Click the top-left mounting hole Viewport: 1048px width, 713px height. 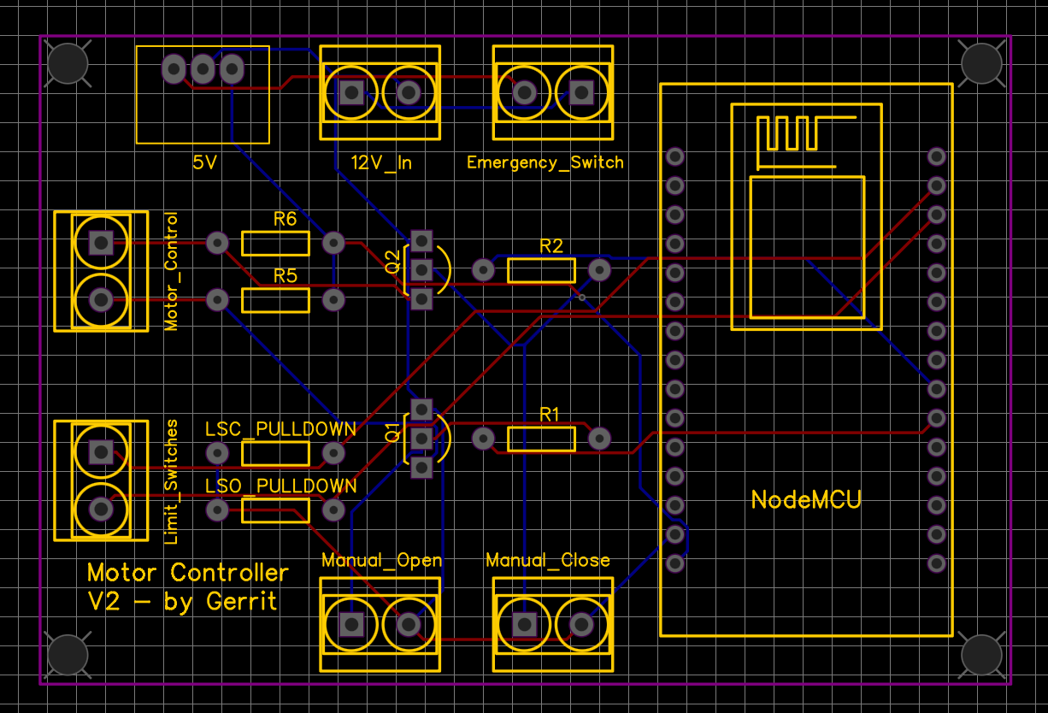pyautogui.click(x=68, y=62)
